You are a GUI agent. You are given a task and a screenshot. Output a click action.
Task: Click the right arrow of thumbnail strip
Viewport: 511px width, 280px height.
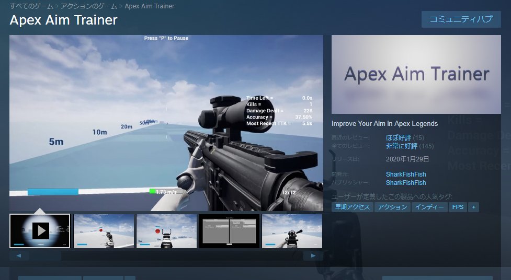pyautogui.click(x=313, y=255)
